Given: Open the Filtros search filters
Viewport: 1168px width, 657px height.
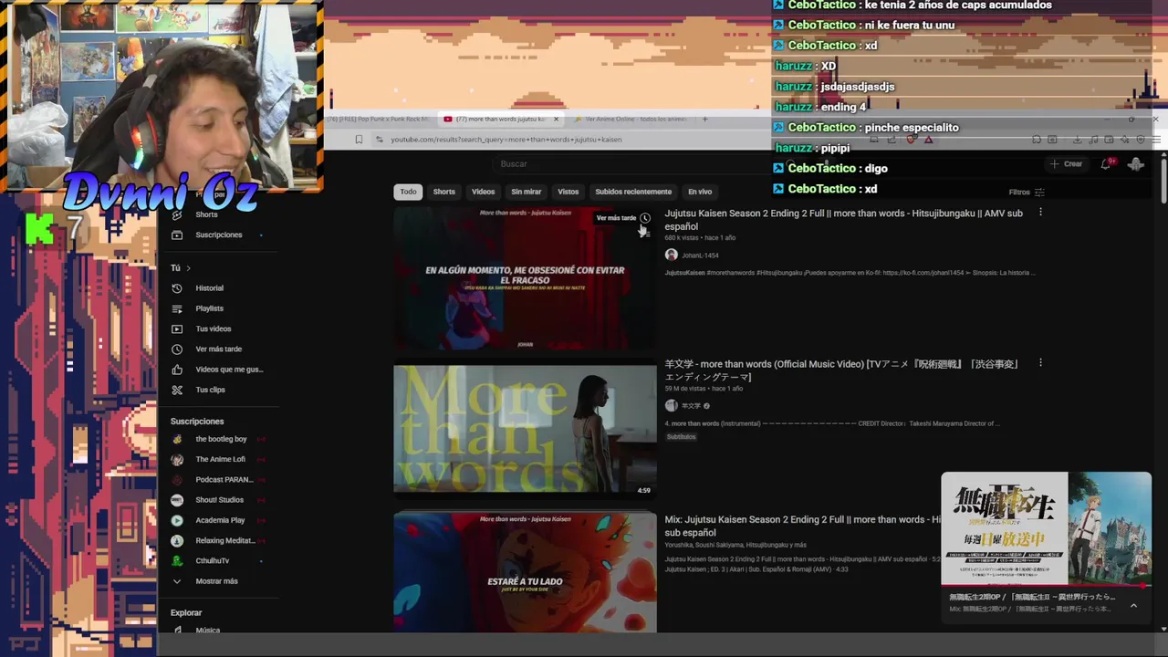Looking at the screenshot, I should (1027, 192).
